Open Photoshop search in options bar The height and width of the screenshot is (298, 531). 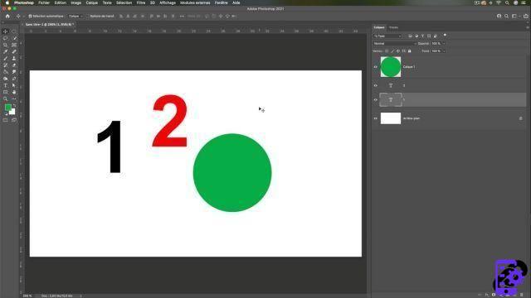(506, 16)
